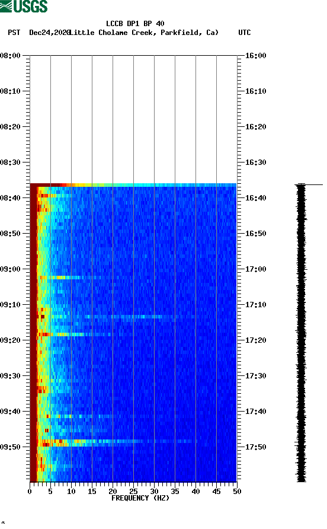
Task: Click the 17:20 UTC time label
Action: pos(255,340)
